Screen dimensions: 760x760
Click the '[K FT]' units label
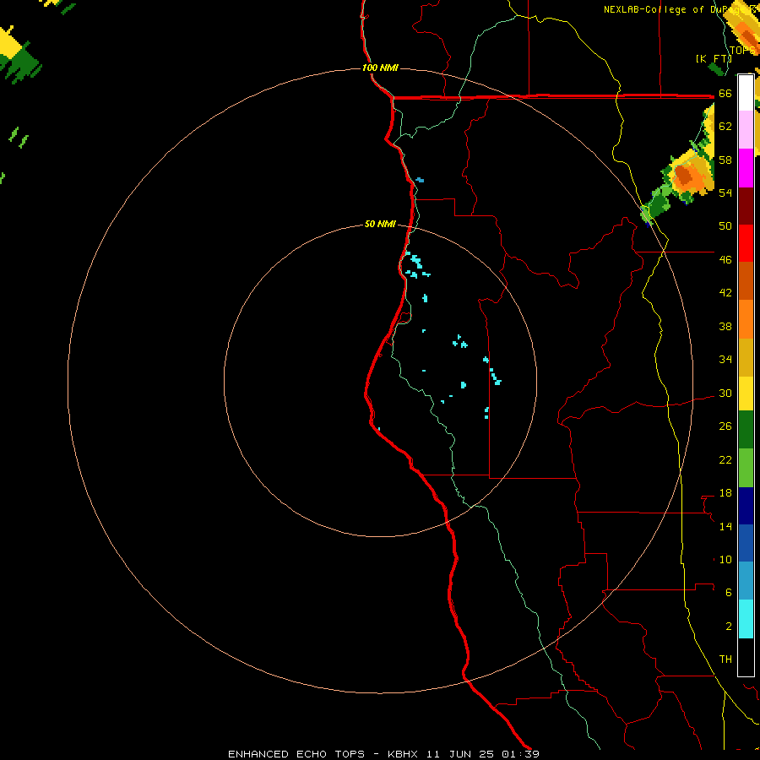(x=713, y=58)
